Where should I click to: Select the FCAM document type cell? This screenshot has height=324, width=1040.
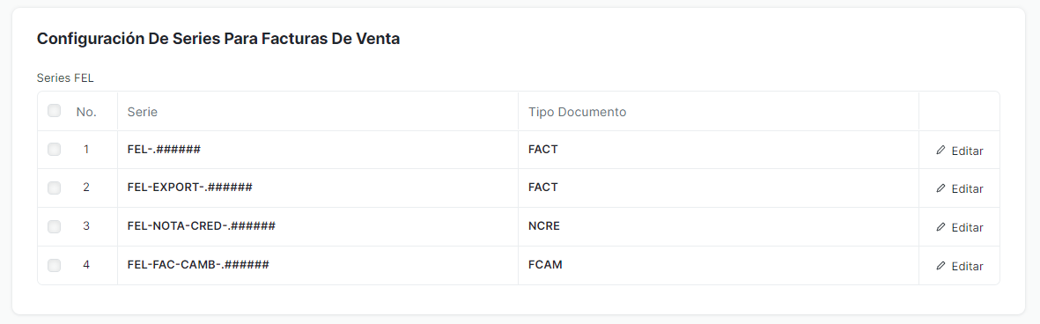(x=719, y=265)
